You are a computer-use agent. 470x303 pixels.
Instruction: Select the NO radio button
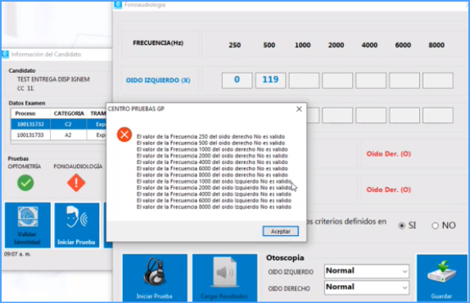[x=435, y=225]
